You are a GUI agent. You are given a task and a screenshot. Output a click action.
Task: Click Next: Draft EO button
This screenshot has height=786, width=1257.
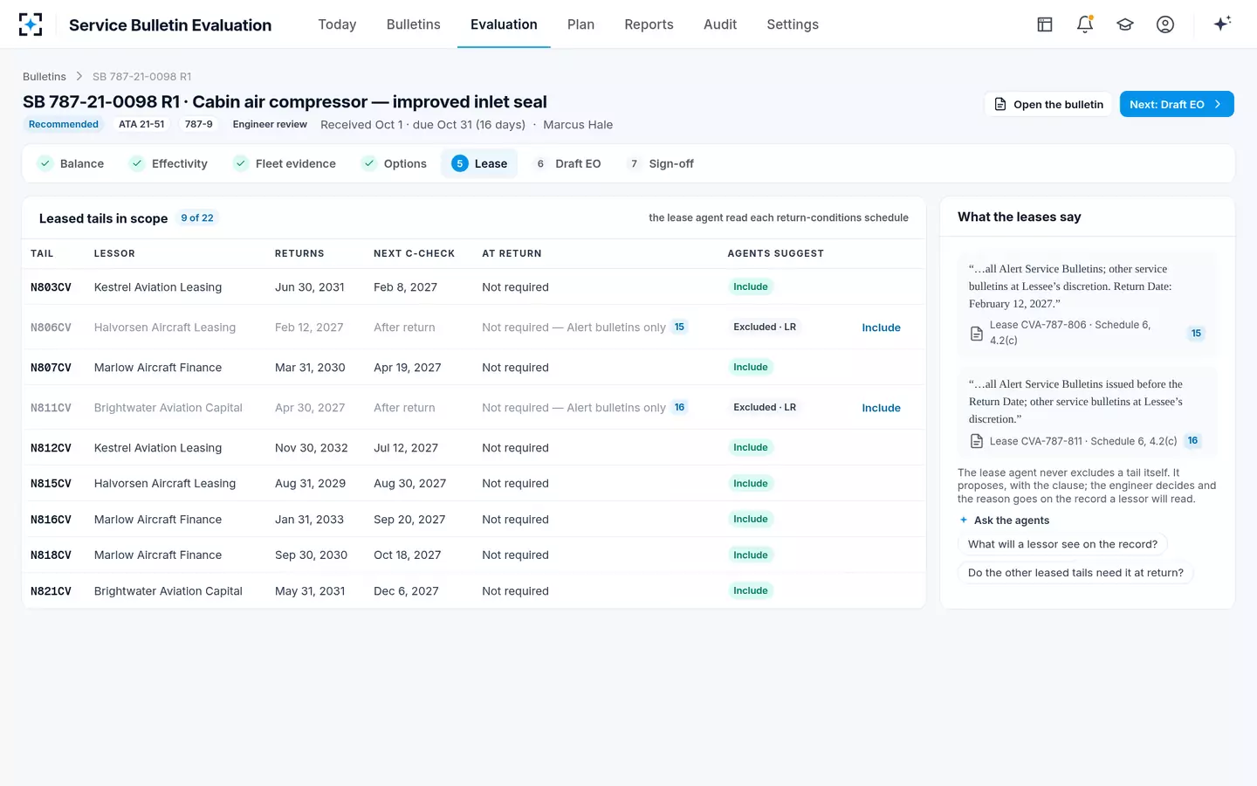[x=1177, y=104]
